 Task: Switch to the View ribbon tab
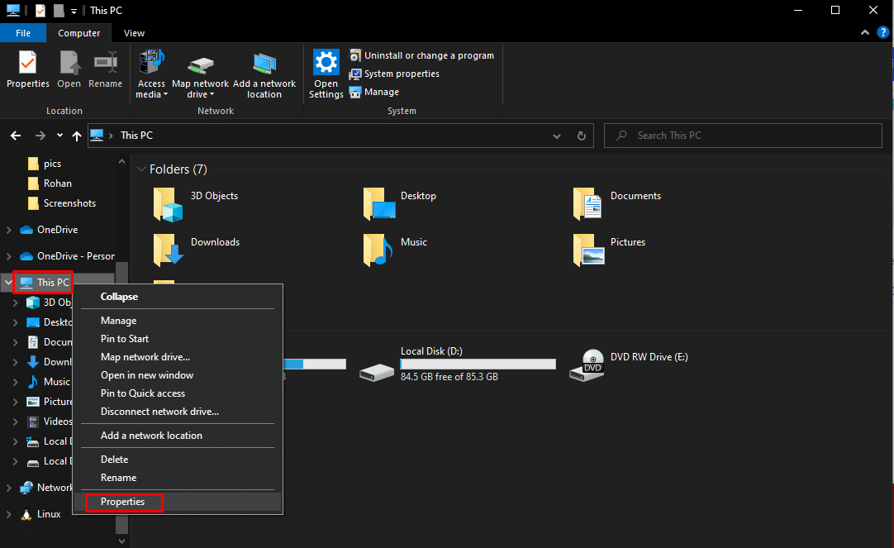(134, 33)
